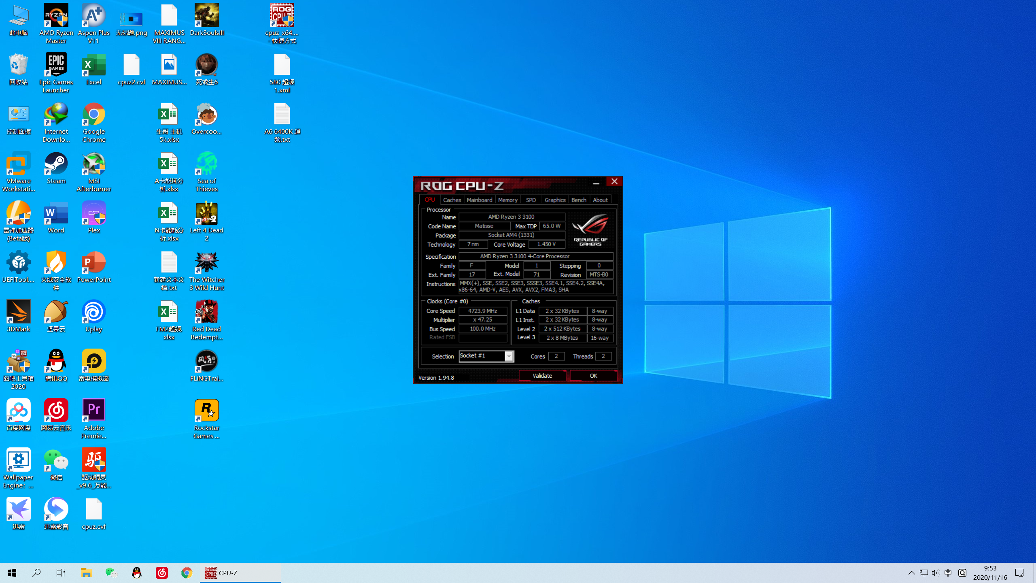Image resolution: width=1036 pixels, height=583 pixels.
Task: Open Internet Download Manager shortcut
Action: point(56,122)
